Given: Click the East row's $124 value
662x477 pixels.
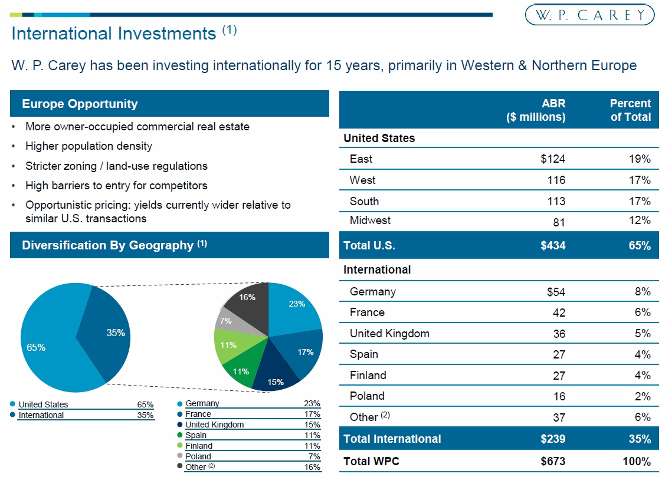Looking at the screenshot, I should pyautogui.click(x=553, y=159).
